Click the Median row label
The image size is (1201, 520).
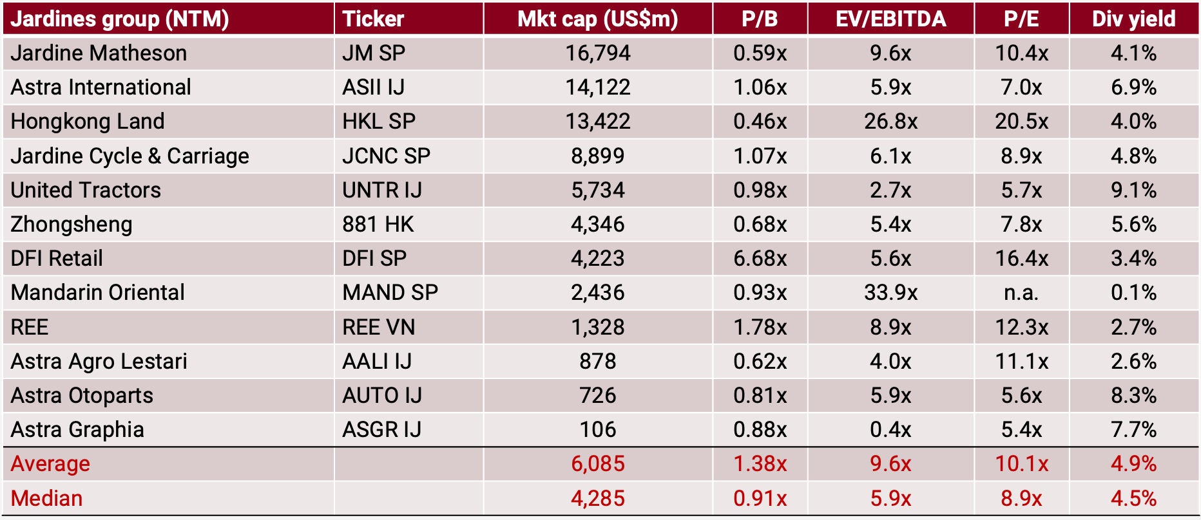click(46, 498)
